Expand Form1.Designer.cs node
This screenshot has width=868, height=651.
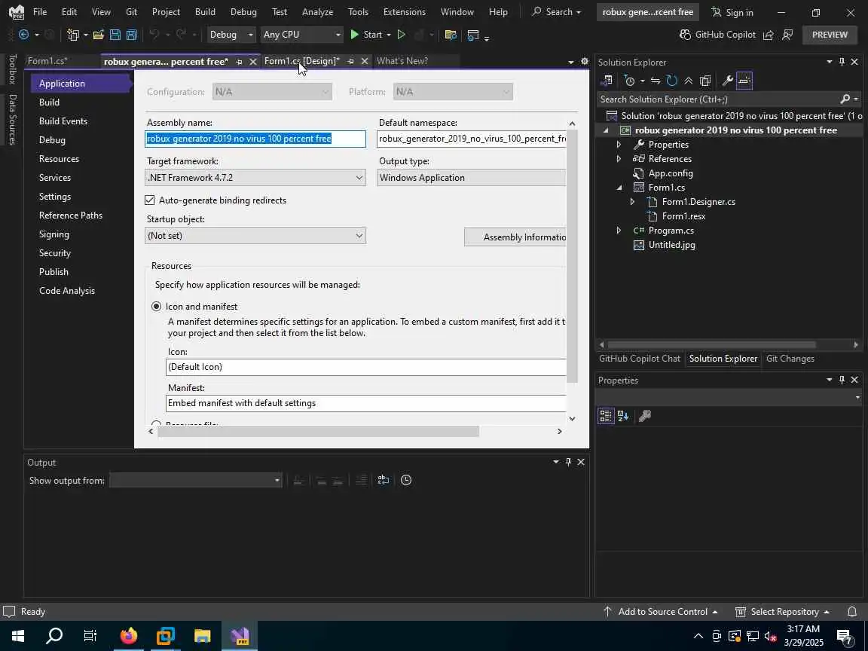pos(632,202)
